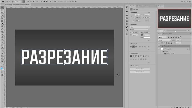Toggle visibility of Gradient Overlay effect
Image resolution: width=192 pixels, height=108 pixels.
coord(165,53)
